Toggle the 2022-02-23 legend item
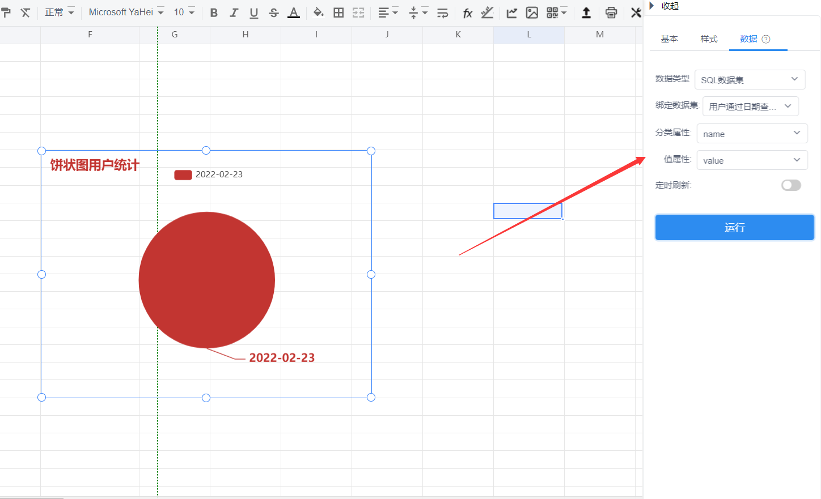 click(208, 174)
